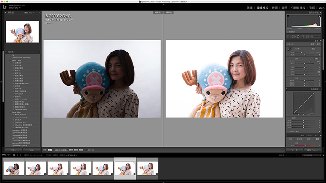Swap Before and After settings
The height and width of the screenshot is (183, 326).
81,150
